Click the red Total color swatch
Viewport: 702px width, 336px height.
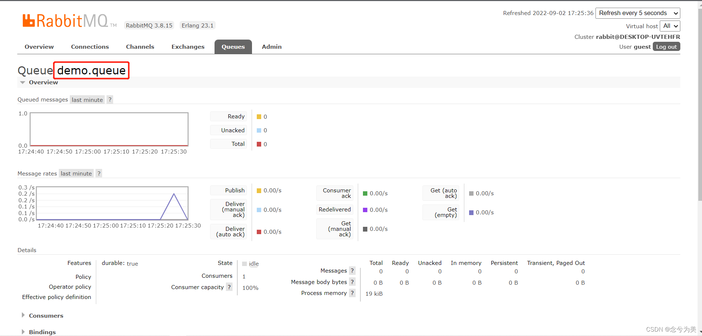(x=259, y=144)
